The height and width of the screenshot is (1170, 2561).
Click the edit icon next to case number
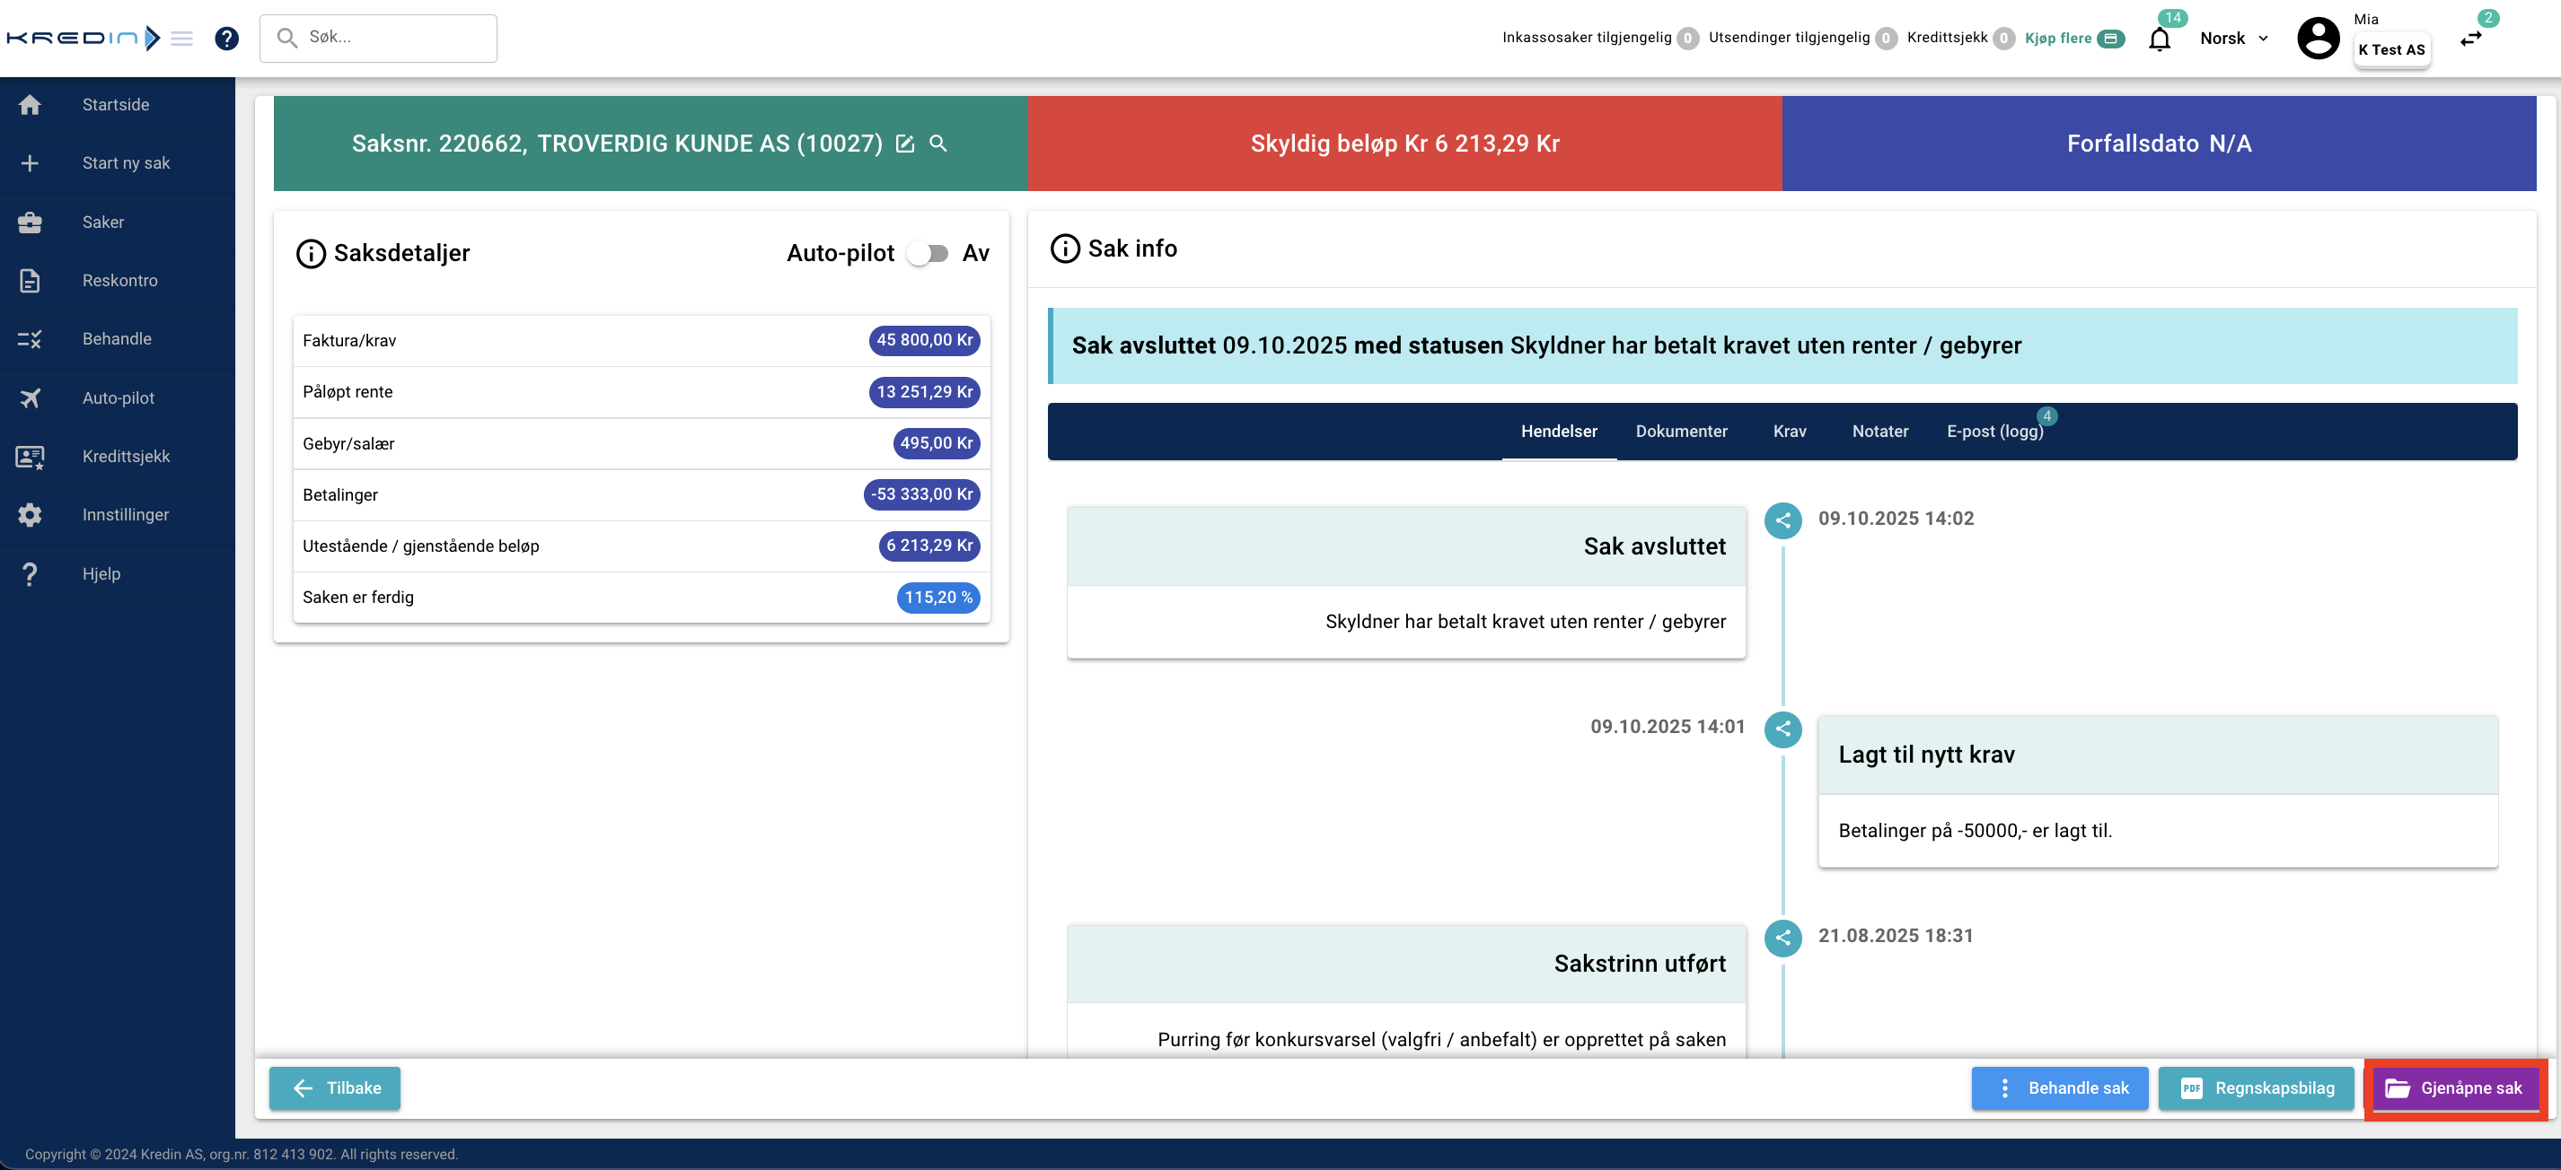(x=905, y=144)
